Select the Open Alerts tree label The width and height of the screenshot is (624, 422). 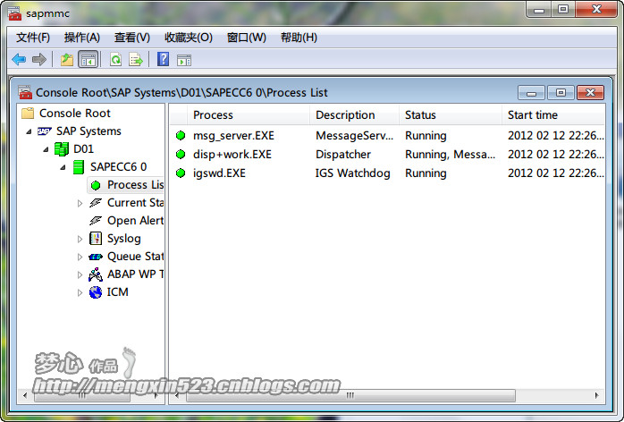pos(135,221)
